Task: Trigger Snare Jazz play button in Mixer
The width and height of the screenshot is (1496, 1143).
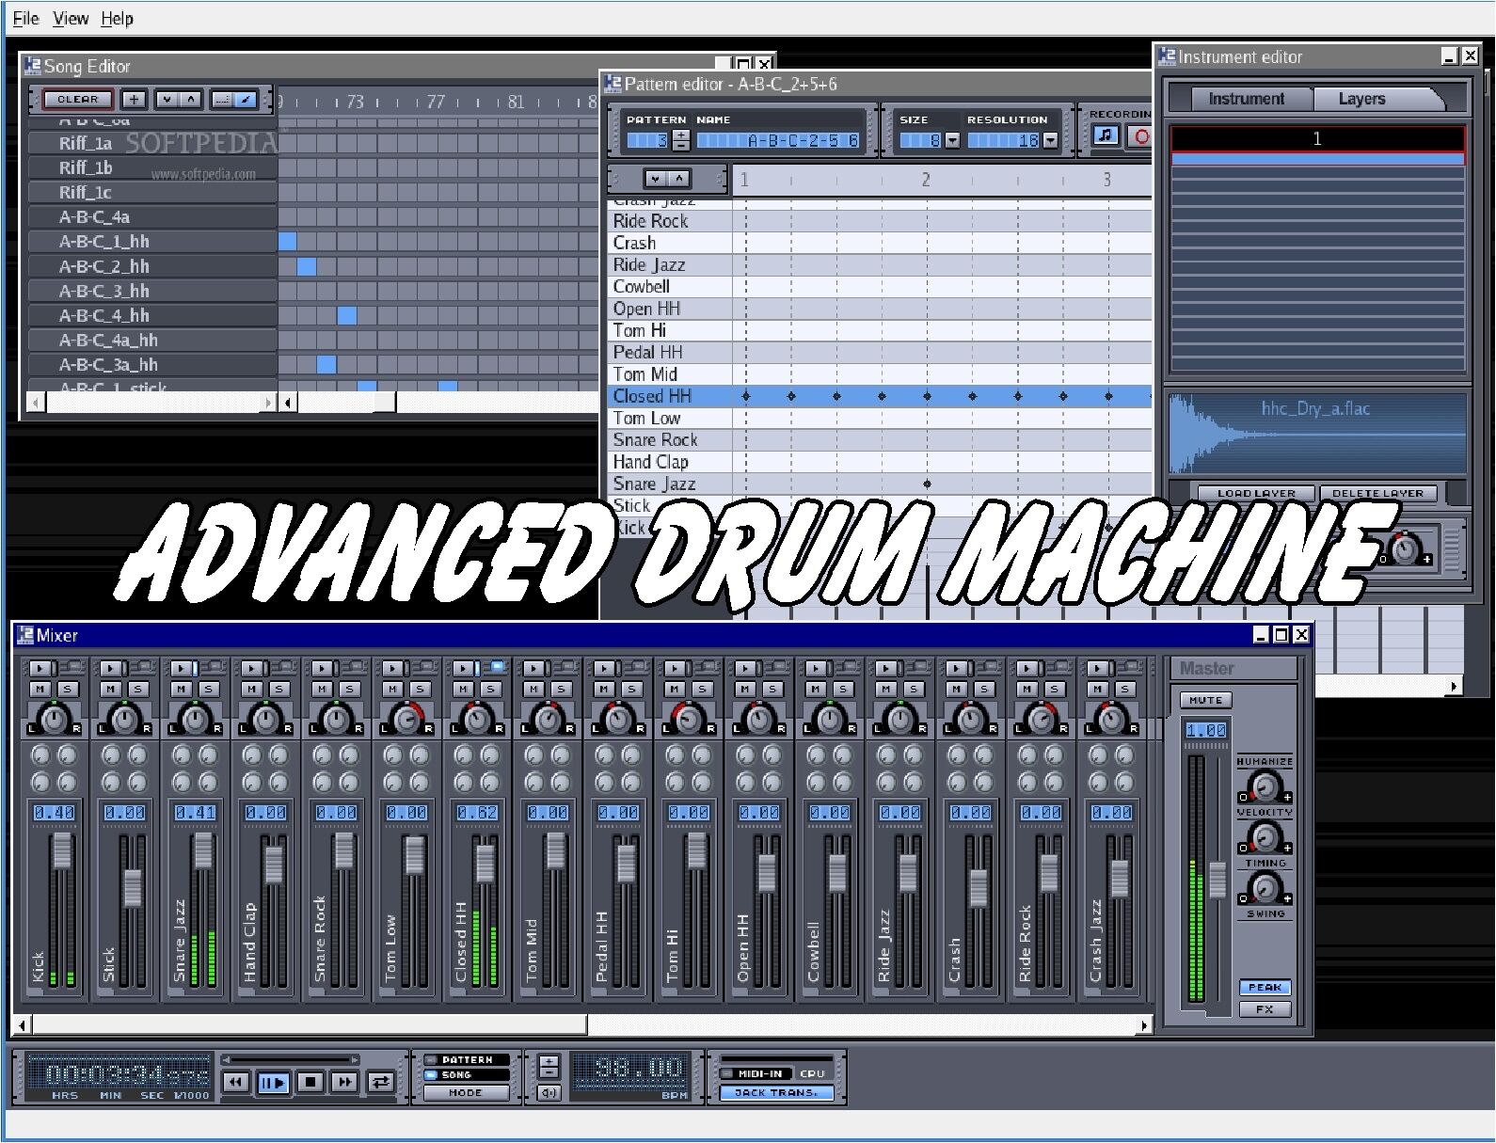Action: [x=182, y=668]
